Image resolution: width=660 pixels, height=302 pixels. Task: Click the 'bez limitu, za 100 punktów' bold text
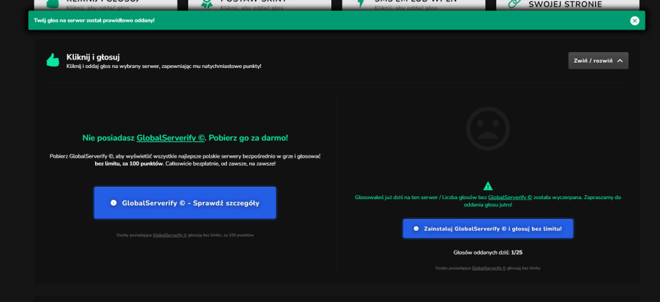[x=129, y=163]
